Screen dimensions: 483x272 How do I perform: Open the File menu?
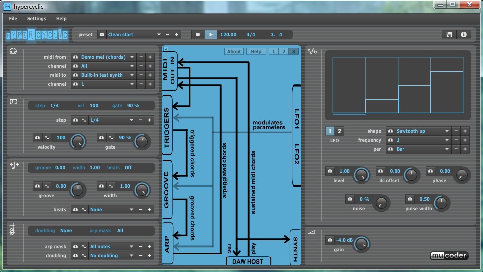click(x=13, y=18)
